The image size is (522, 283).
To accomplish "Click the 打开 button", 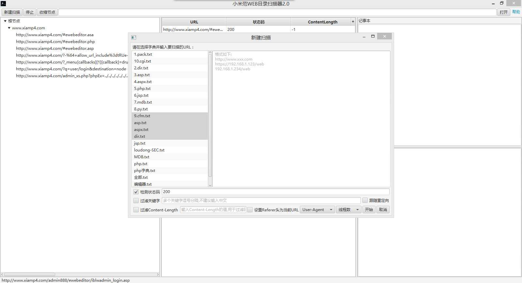I will [x=504, y=12].
